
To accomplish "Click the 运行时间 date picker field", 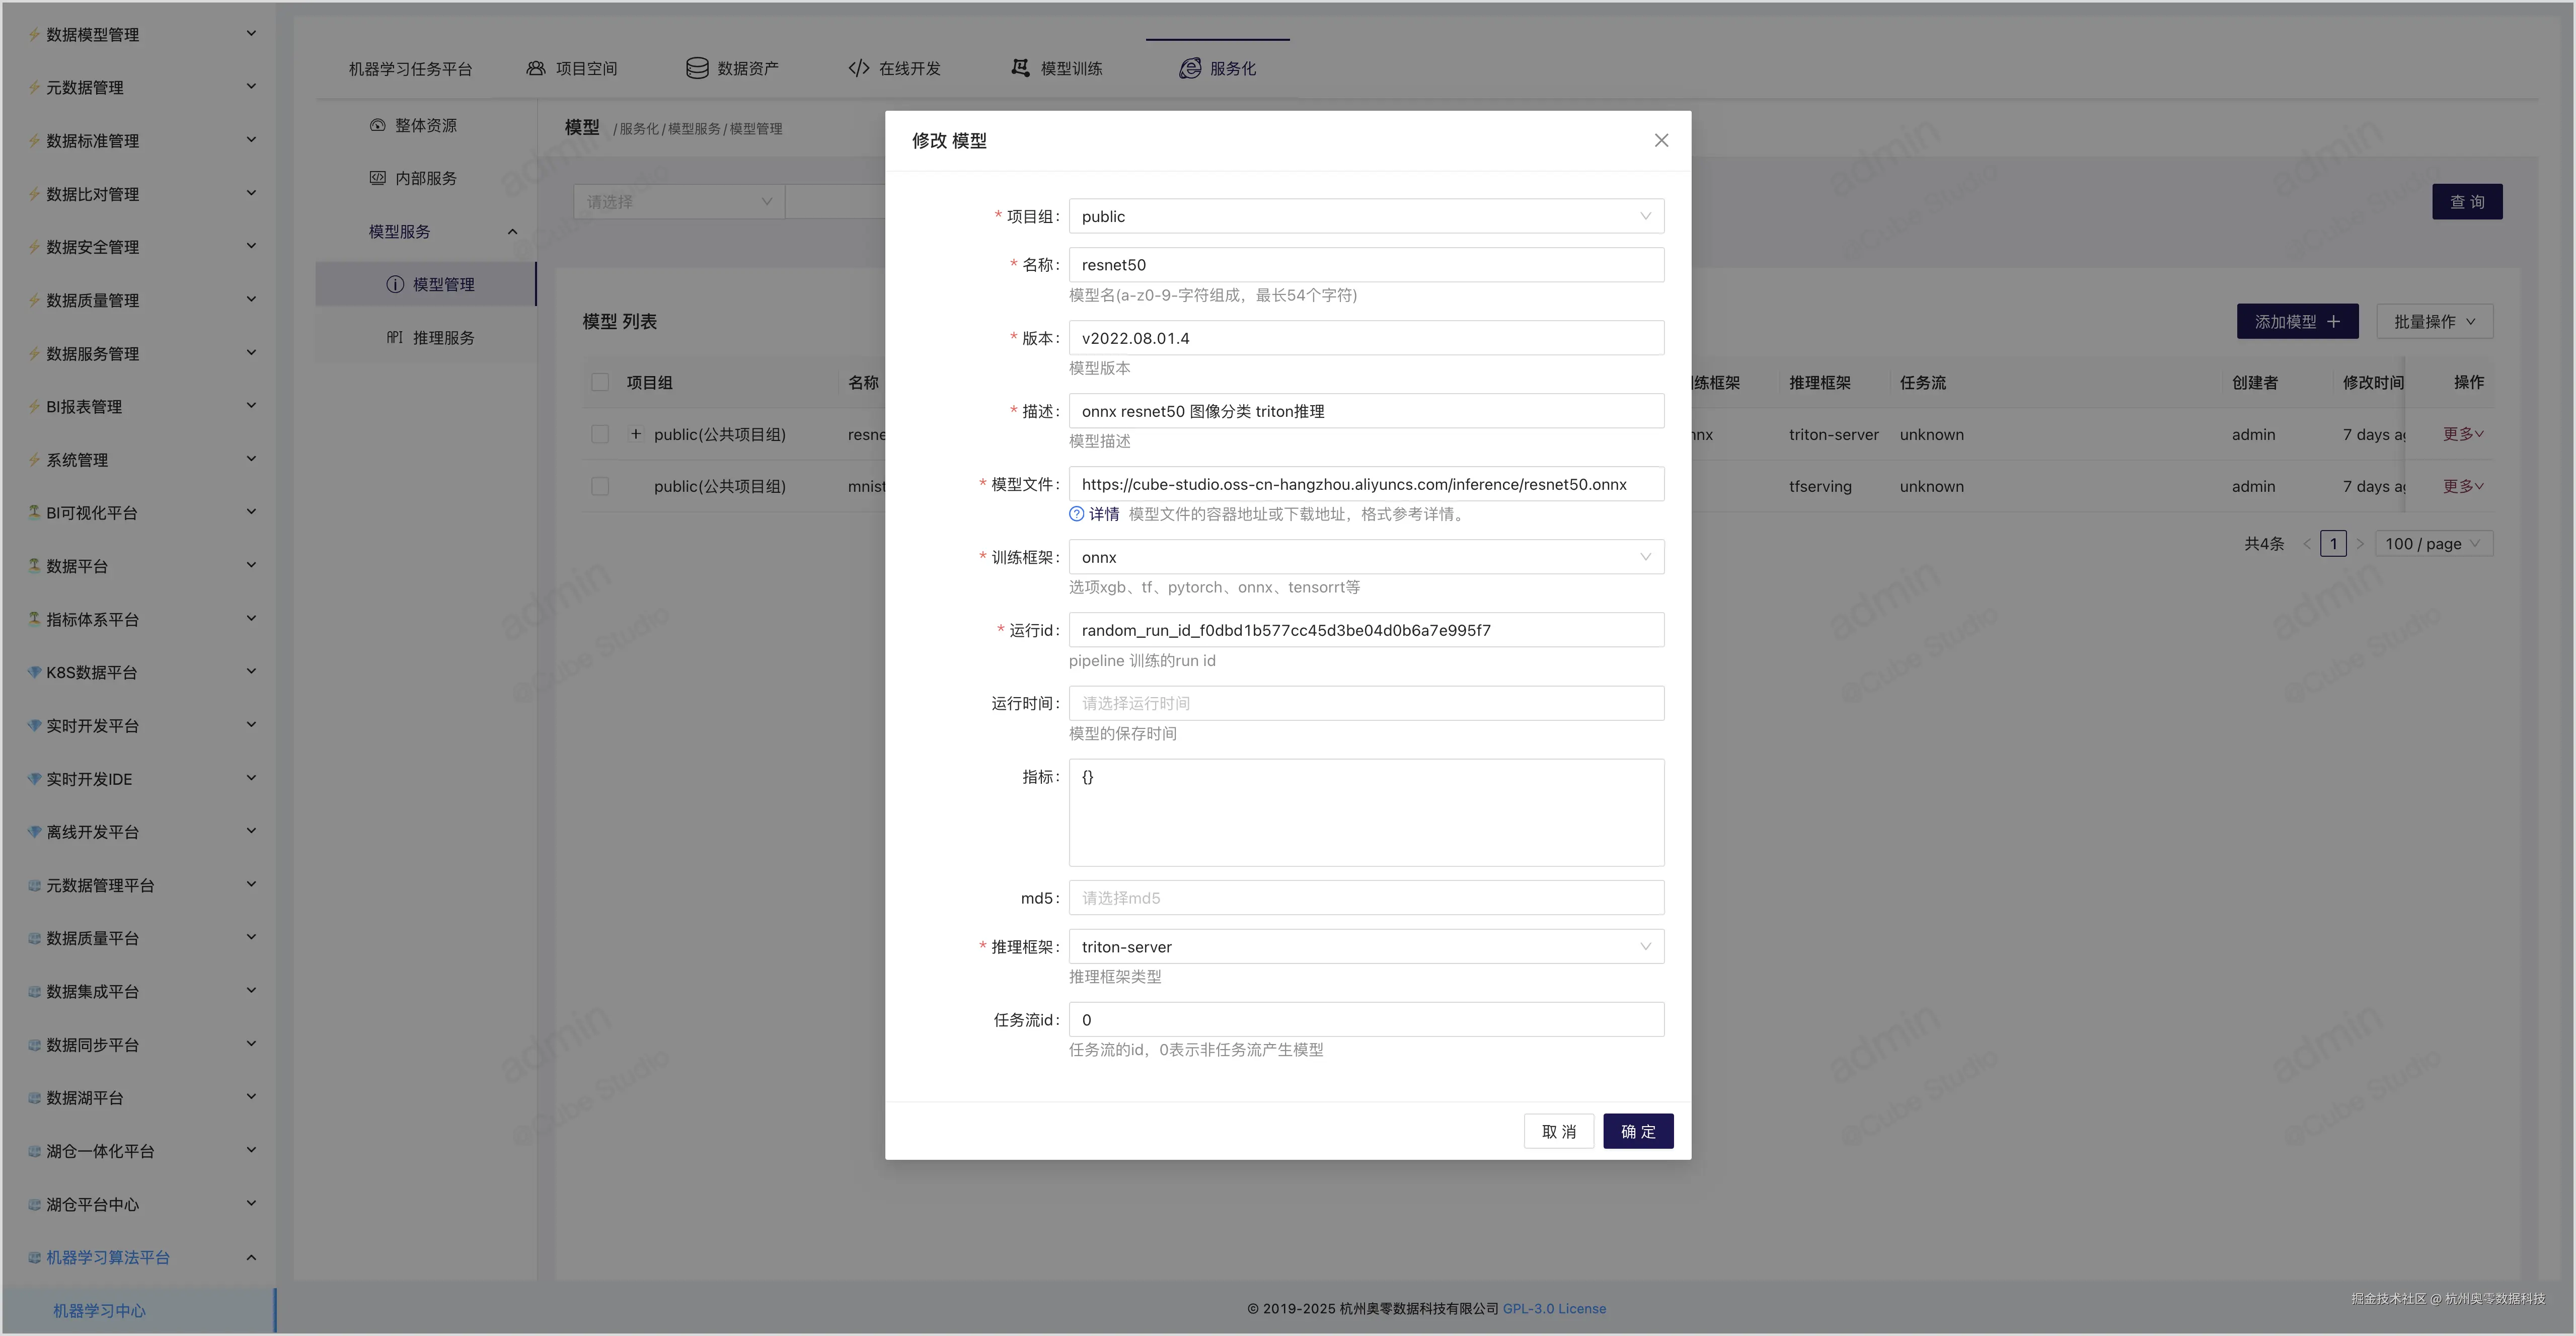I will click(x=1365, y=703).
